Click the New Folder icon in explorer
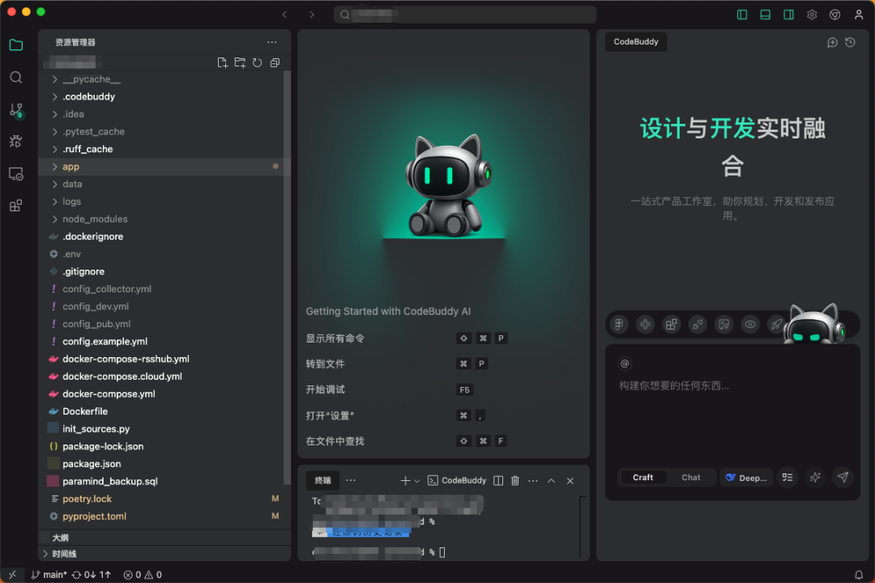875x583 pixels. 240,62
